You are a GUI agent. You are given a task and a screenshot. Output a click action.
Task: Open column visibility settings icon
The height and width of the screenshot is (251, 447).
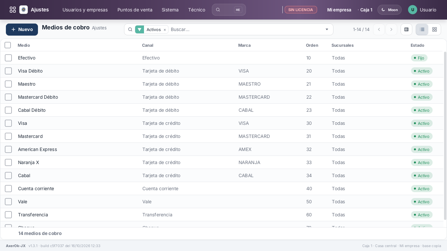tap(406, 29)
